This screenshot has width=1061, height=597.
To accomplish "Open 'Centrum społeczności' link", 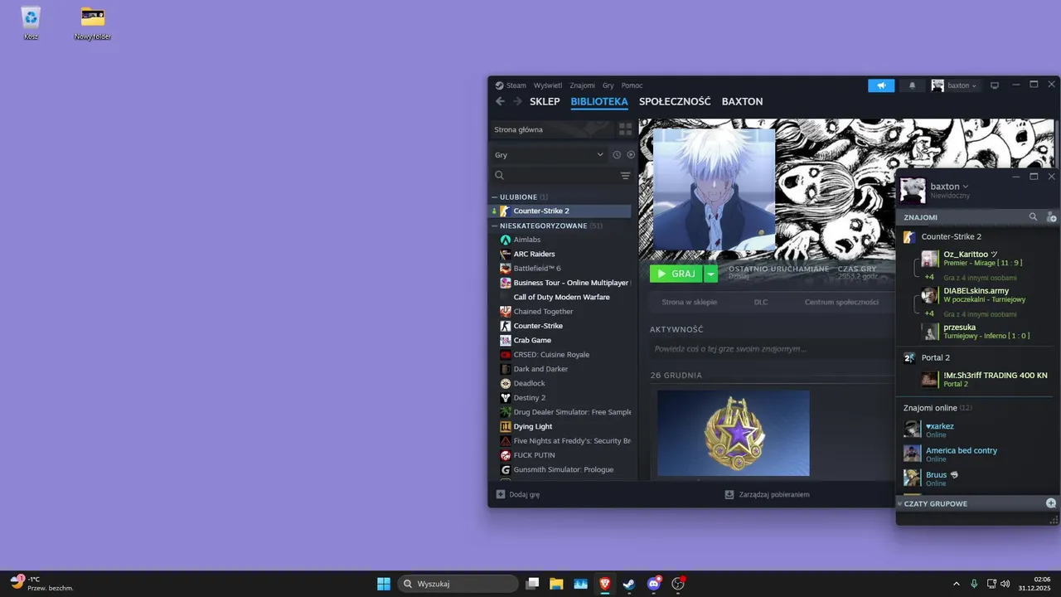I will point(841,302).
